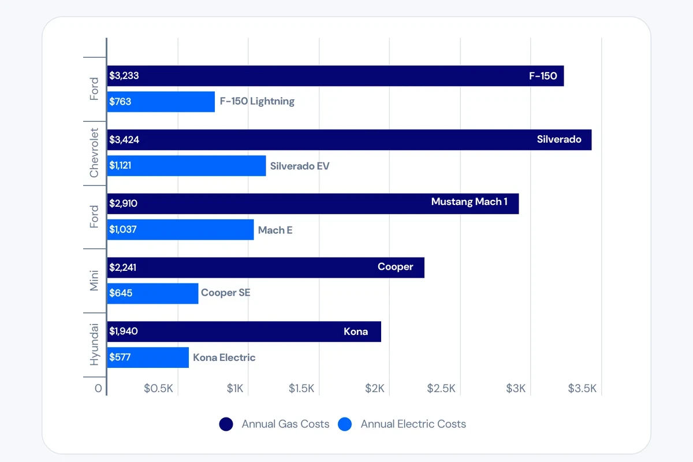
Task: Select the 'Mustang Mach 1' model label
Action: pos(470,202)
